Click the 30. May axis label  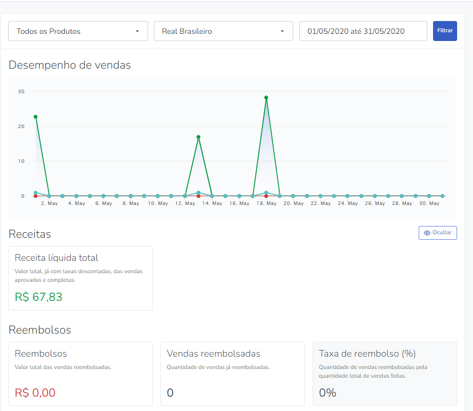(x=429, y=203)
